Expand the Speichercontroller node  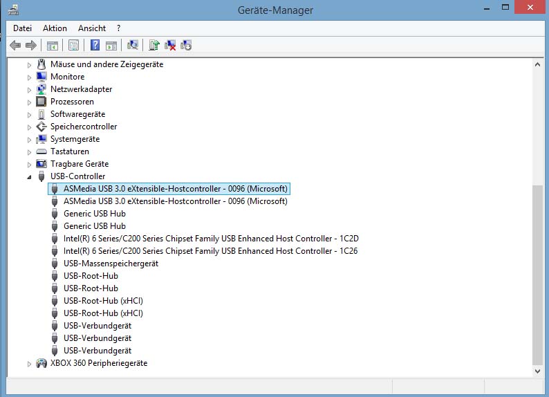pyautogui.click(x=30, y=127)
